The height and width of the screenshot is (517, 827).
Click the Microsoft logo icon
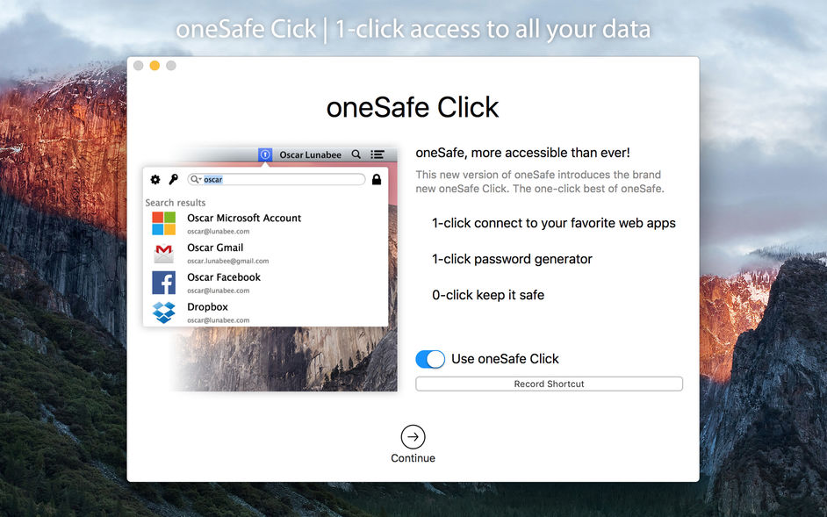163,223
